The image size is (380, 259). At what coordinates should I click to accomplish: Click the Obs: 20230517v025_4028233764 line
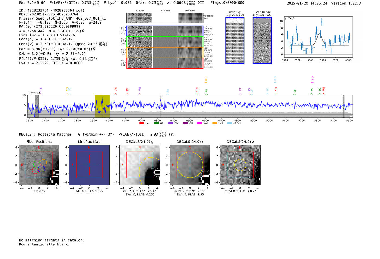pos(49,14)
